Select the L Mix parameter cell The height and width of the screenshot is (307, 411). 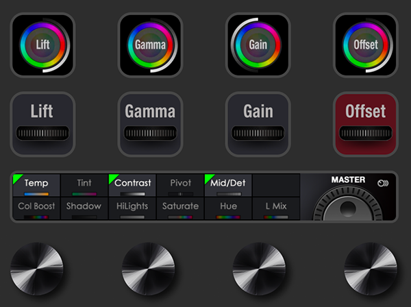coord(276,208)
